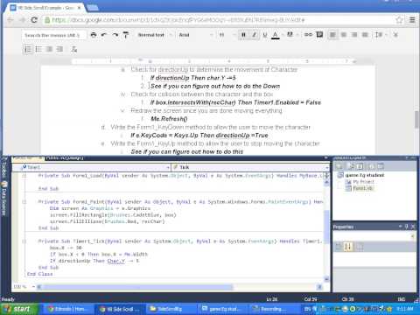Insert a comment in Docs

319,35
